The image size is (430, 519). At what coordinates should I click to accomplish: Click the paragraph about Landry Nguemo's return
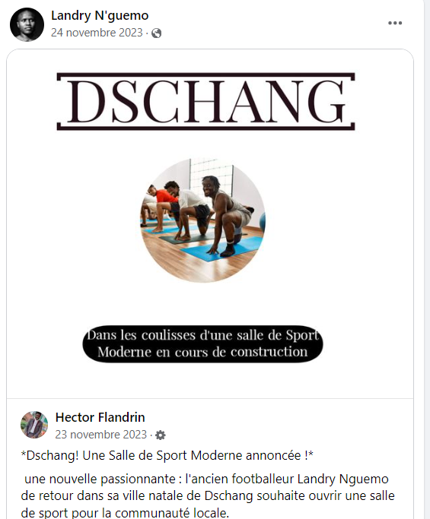208,496
